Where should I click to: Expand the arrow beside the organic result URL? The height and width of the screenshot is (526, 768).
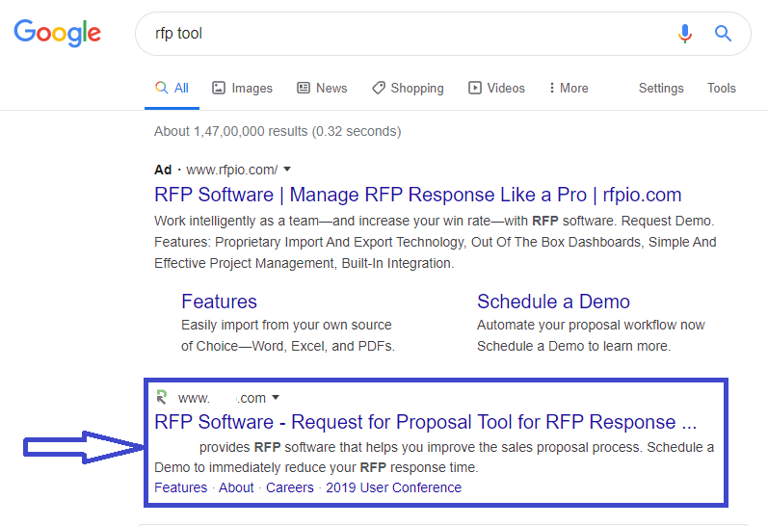(276, 398)
